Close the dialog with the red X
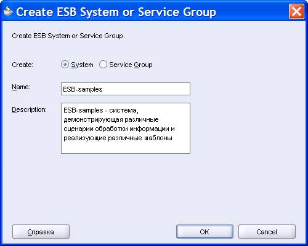The height and width of the screenshot is (246, 308). 296,12
